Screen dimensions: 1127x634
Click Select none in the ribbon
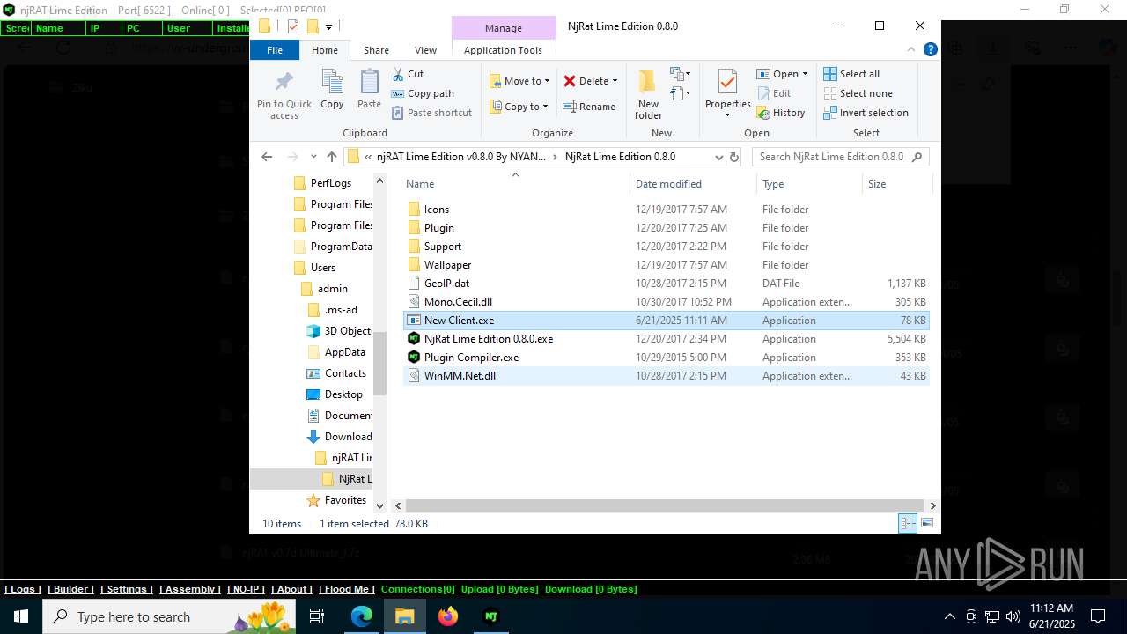(x=858, y=93)
